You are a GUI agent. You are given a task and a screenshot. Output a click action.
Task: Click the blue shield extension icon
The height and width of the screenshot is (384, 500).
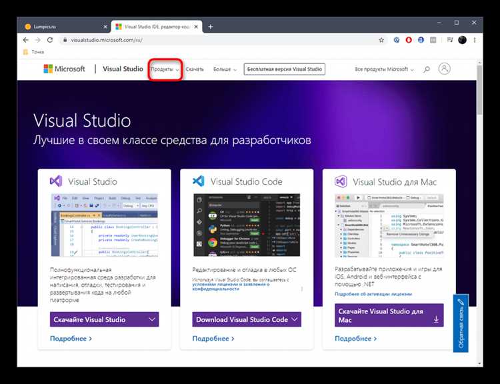[x=397, y=40]
